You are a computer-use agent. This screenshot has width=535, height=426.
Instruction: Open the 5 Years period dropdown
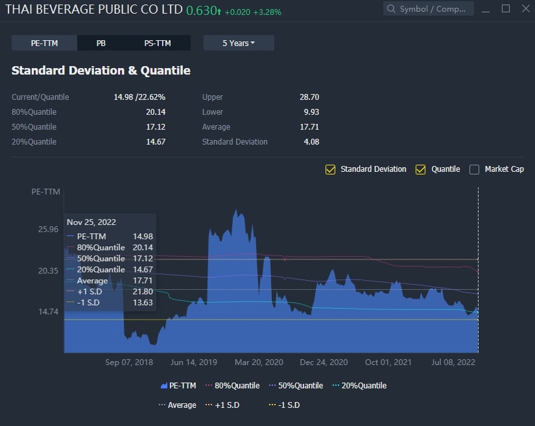tap(239, 43)
